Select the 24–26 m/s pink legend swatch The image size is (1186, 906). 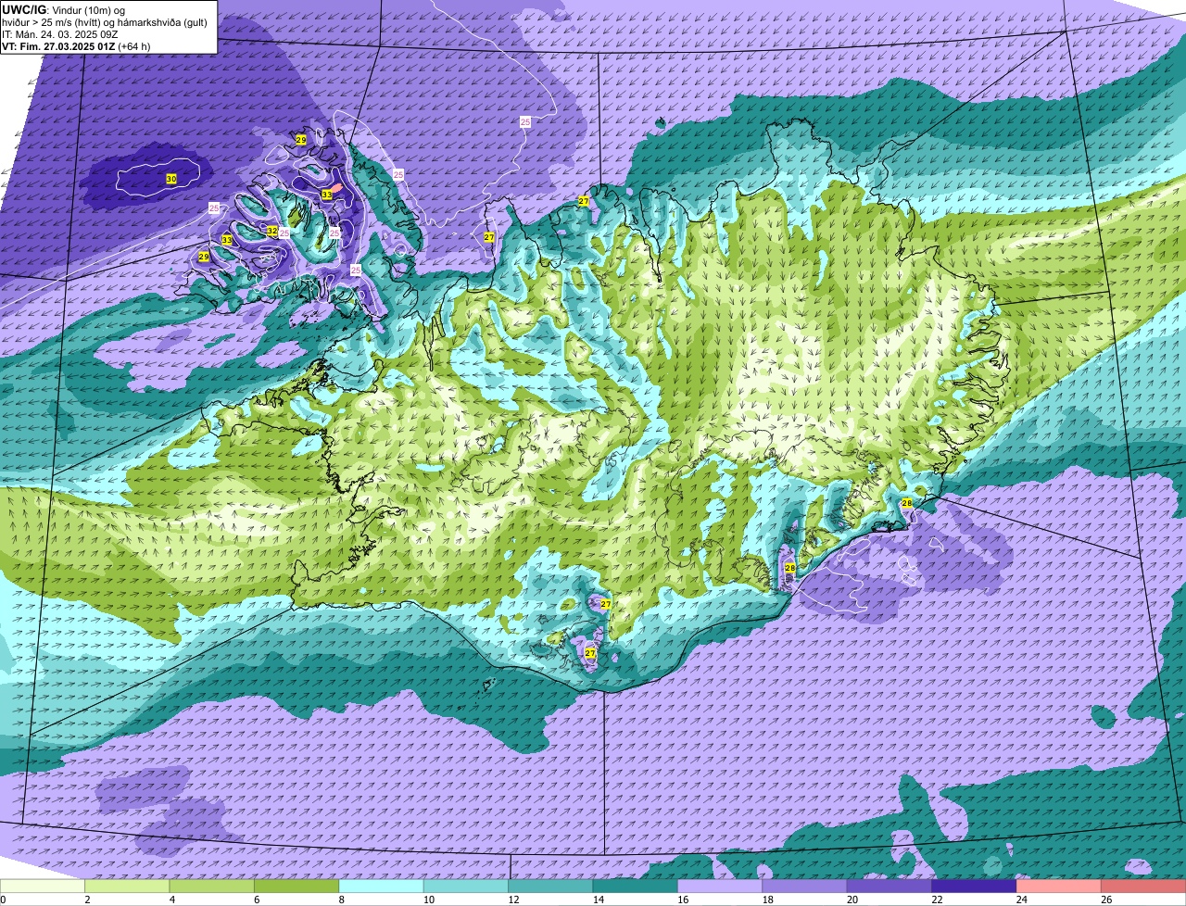tap(1059, 886)
